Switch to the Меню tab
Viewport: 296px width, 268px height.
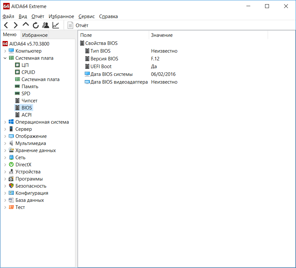pos(10,35)
